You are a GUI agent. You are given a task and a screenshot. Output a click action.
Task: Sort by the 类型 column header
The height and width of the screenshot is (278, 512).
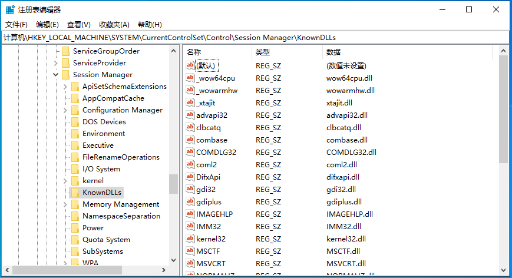click(x=287, y=52)
